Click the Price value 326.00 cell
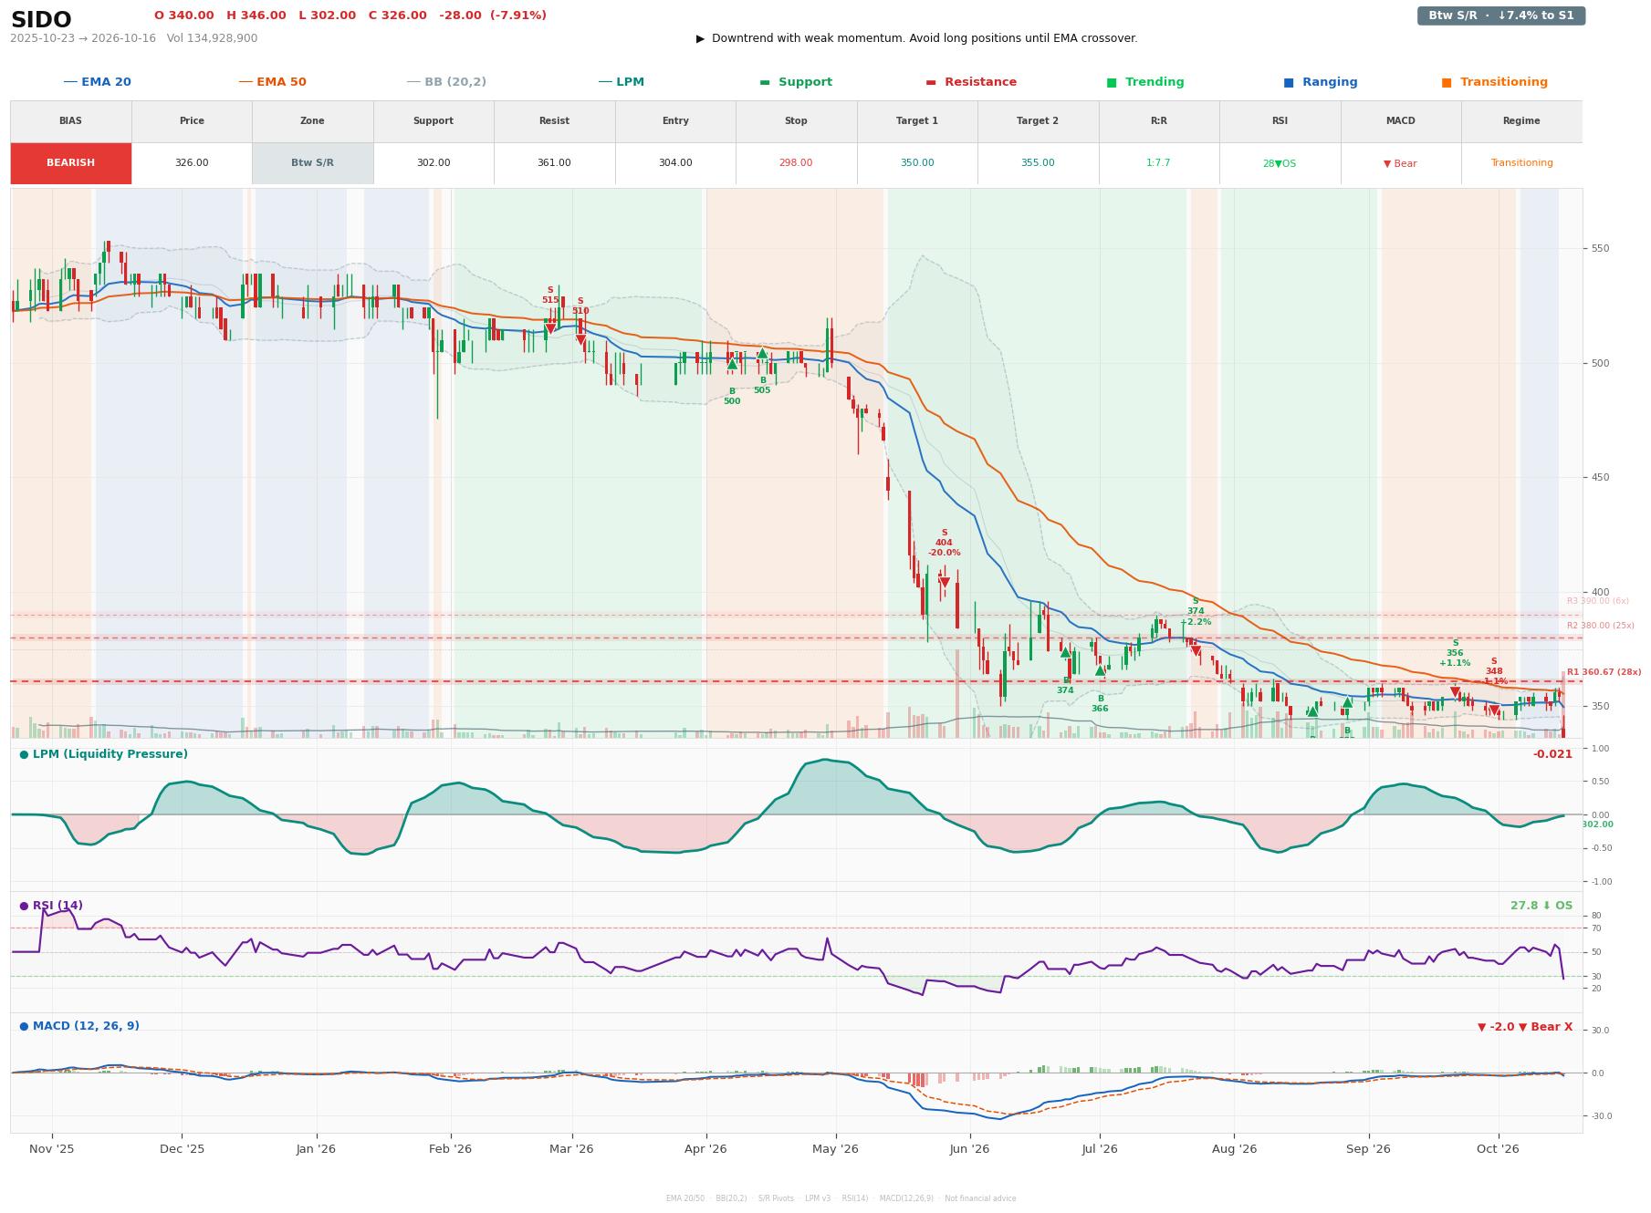The image size is (1651, 1213). pyautogui.click(x=192, y=163)
